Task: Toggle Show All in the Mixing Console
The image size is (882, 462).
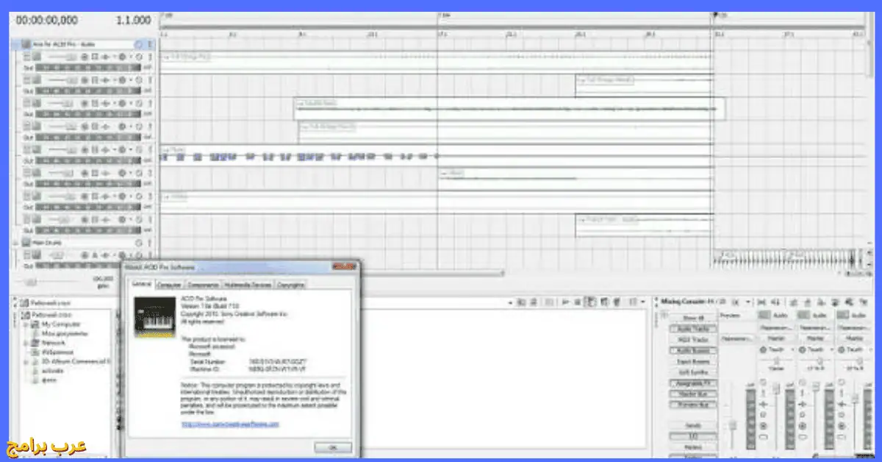Action: pos(692,317)
